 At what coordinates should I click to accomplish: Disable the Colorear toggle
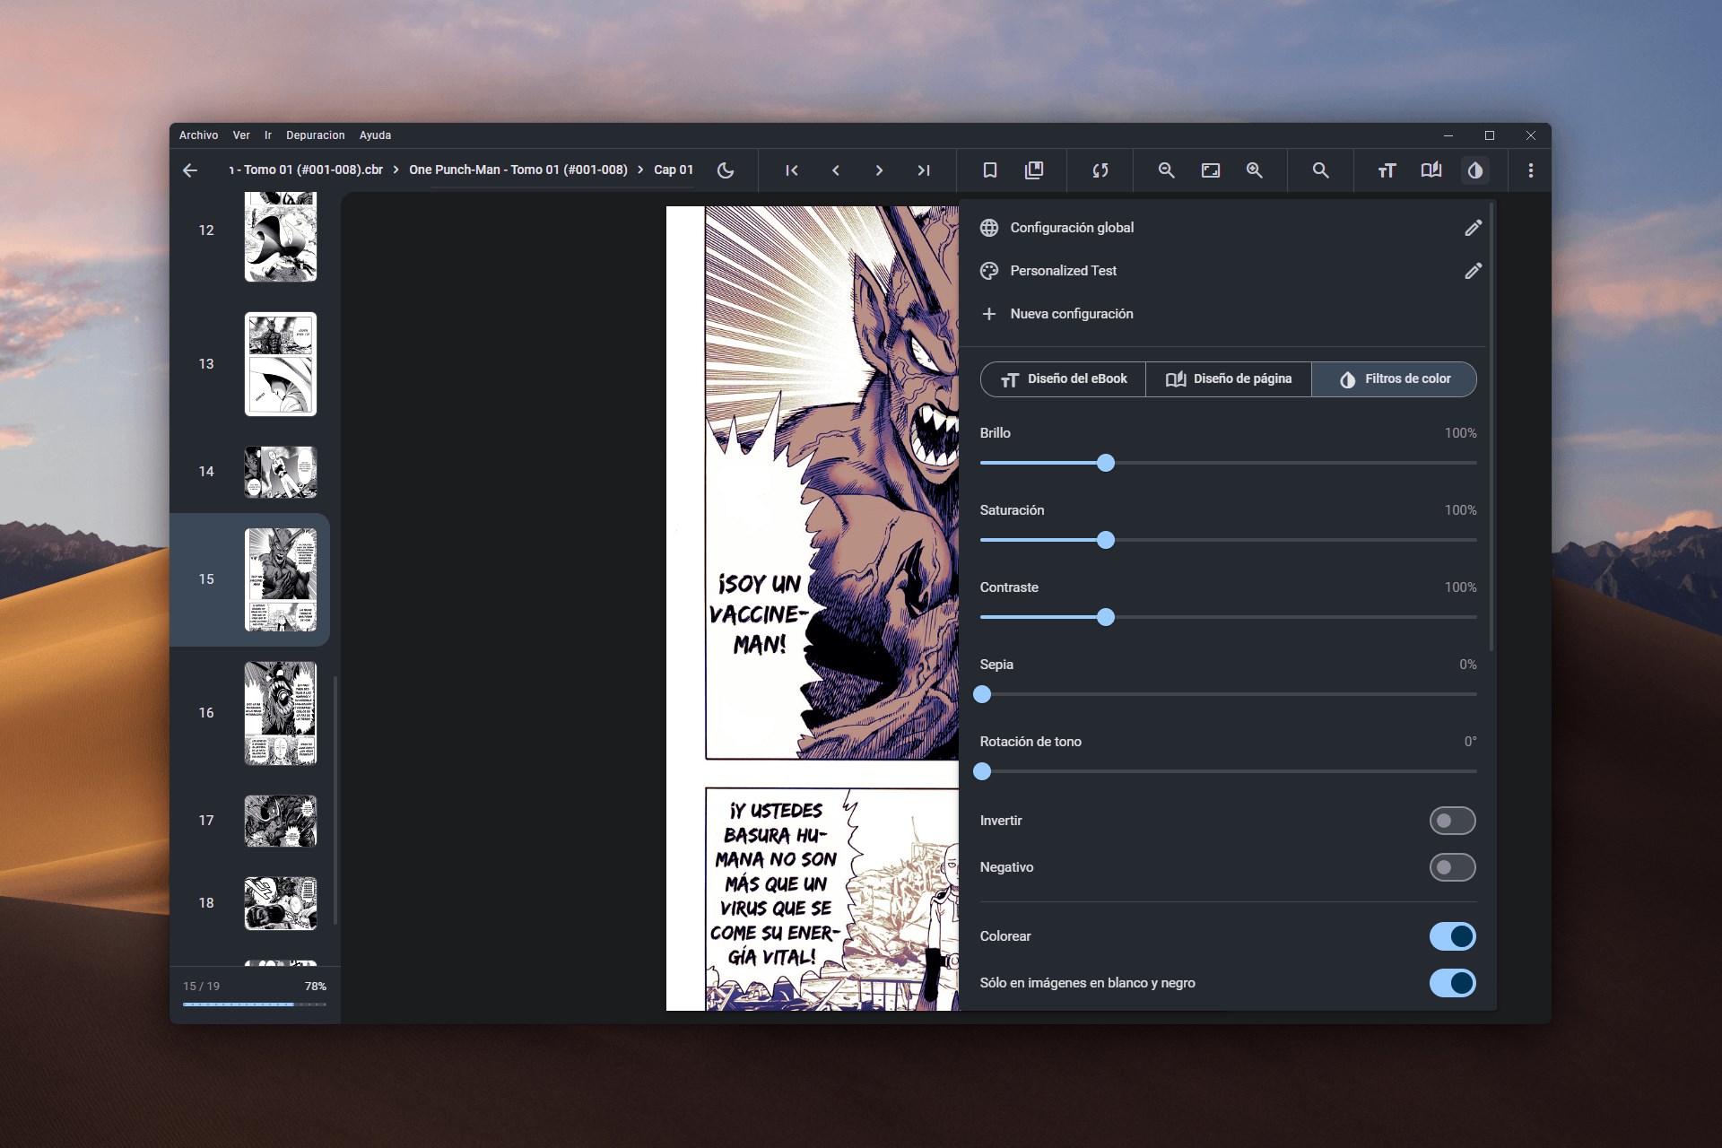[x=1455, y=935]
